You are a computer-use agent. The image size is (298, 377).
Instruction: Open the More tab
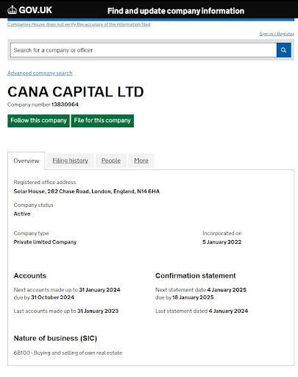(141, 161)
